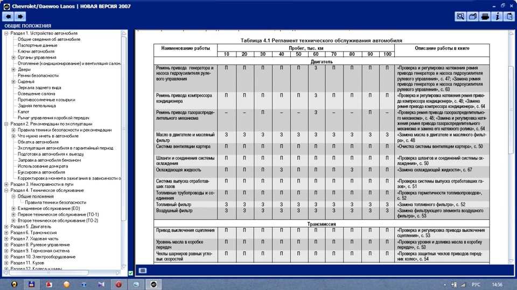517x290 pixels.
Task: Click the РУС language indicator
Action: tap(476, 285)
